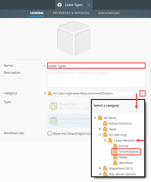
Task: Select the Workflow folder
Action: (x=126, y=163)
